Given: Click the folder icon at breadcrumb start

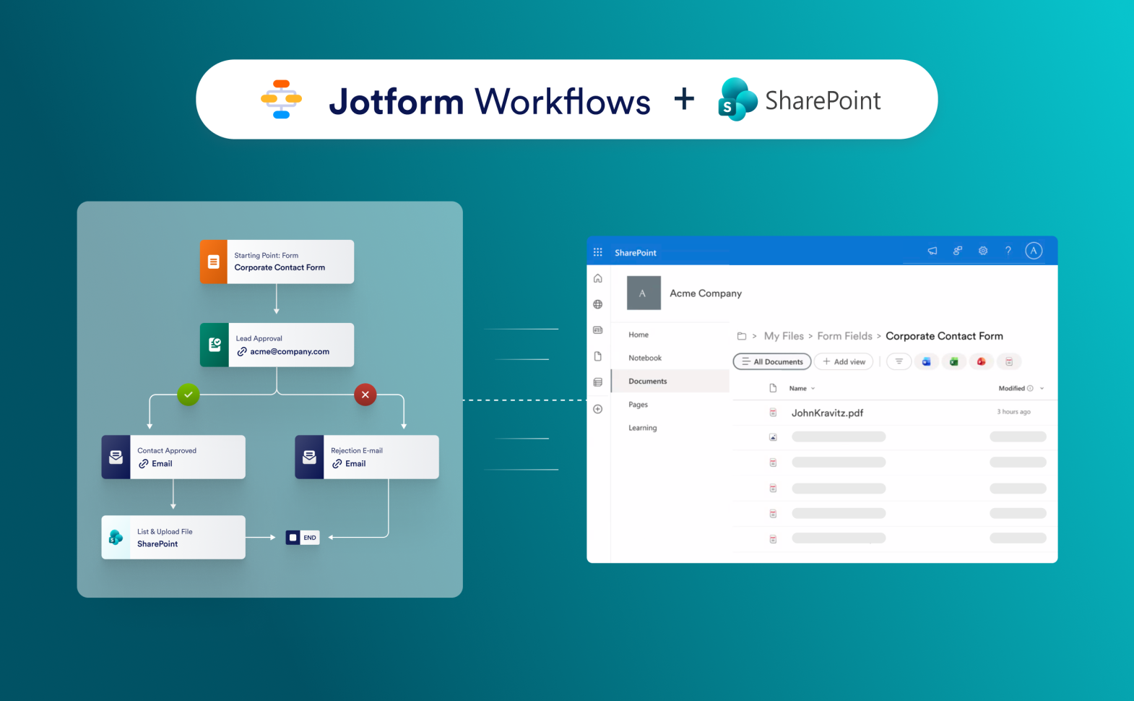Looking at the screenshot, I should [741, 336].
